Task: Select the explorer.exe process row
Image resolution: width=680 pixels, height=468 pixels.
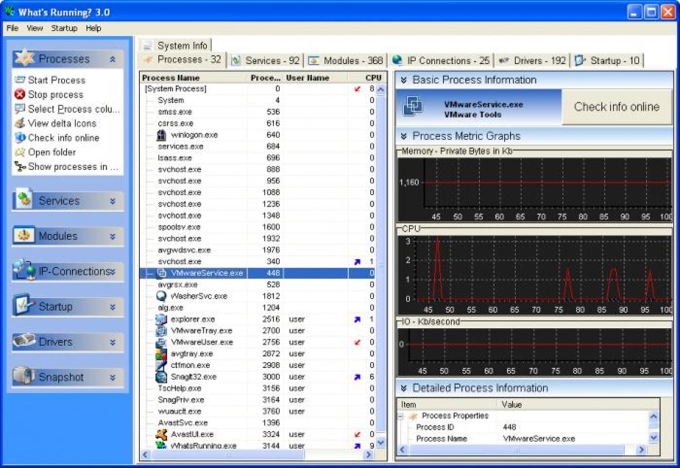Action: 193,319
